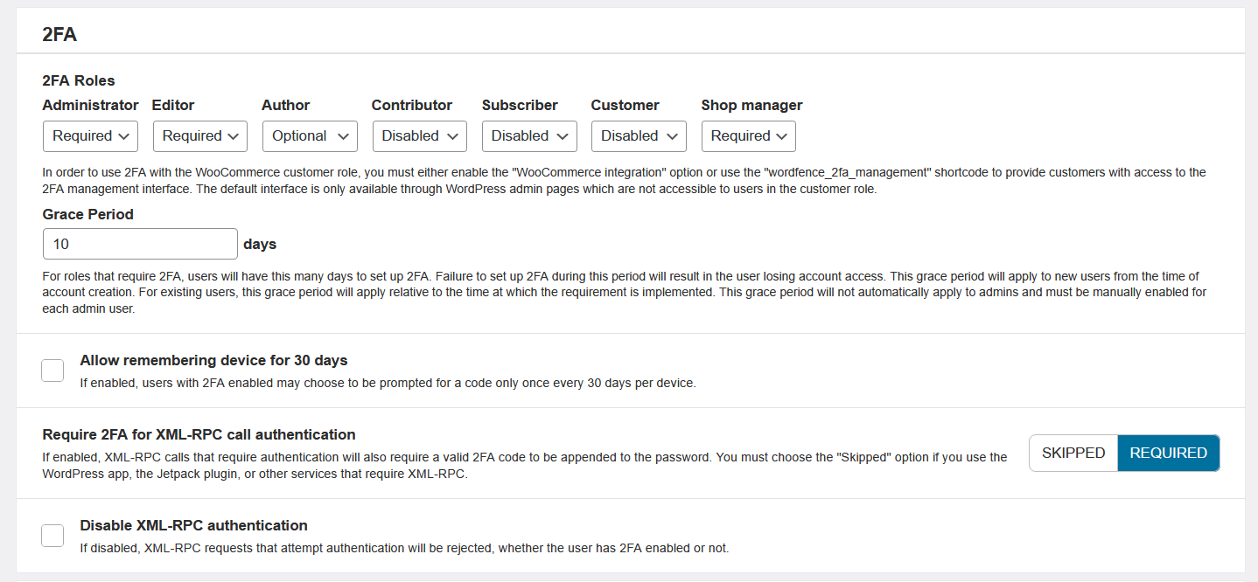The width and height of the screenshot is (1258, 582).
Task: Click the Grace Period label
Action: point(87,214)
